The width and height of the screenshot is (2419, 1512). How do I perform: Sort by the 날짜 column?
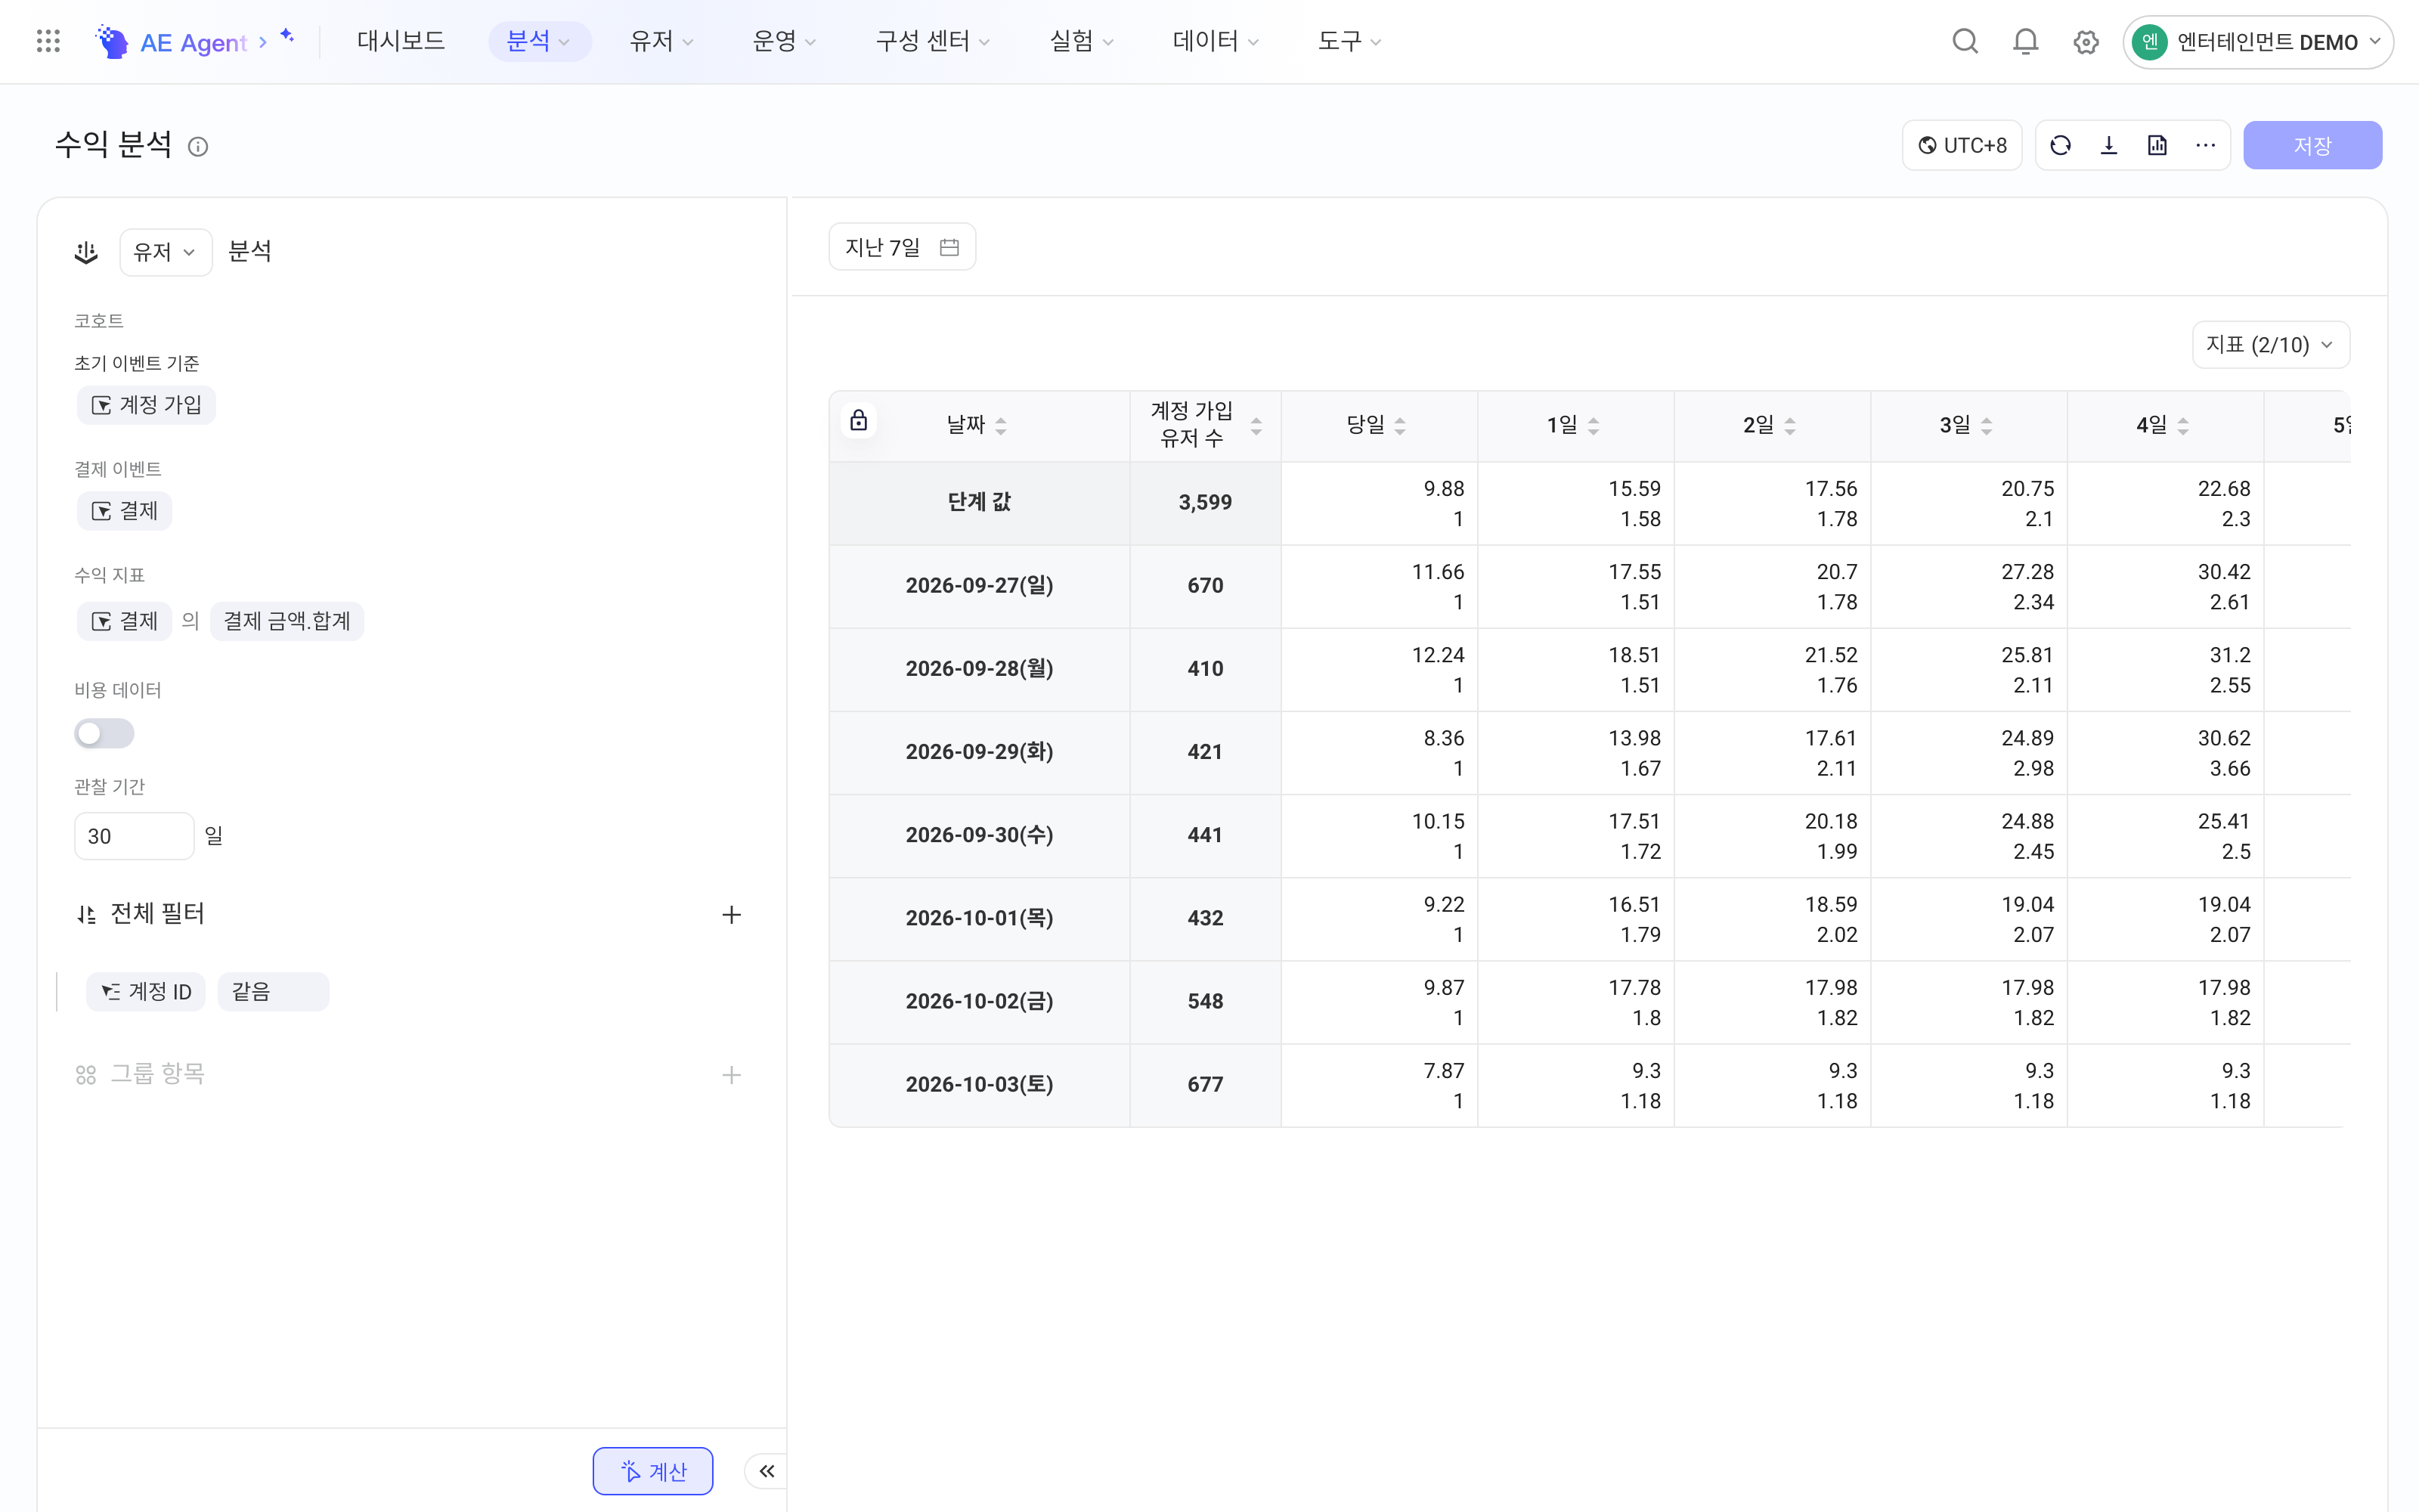[x=1001, y=425]
